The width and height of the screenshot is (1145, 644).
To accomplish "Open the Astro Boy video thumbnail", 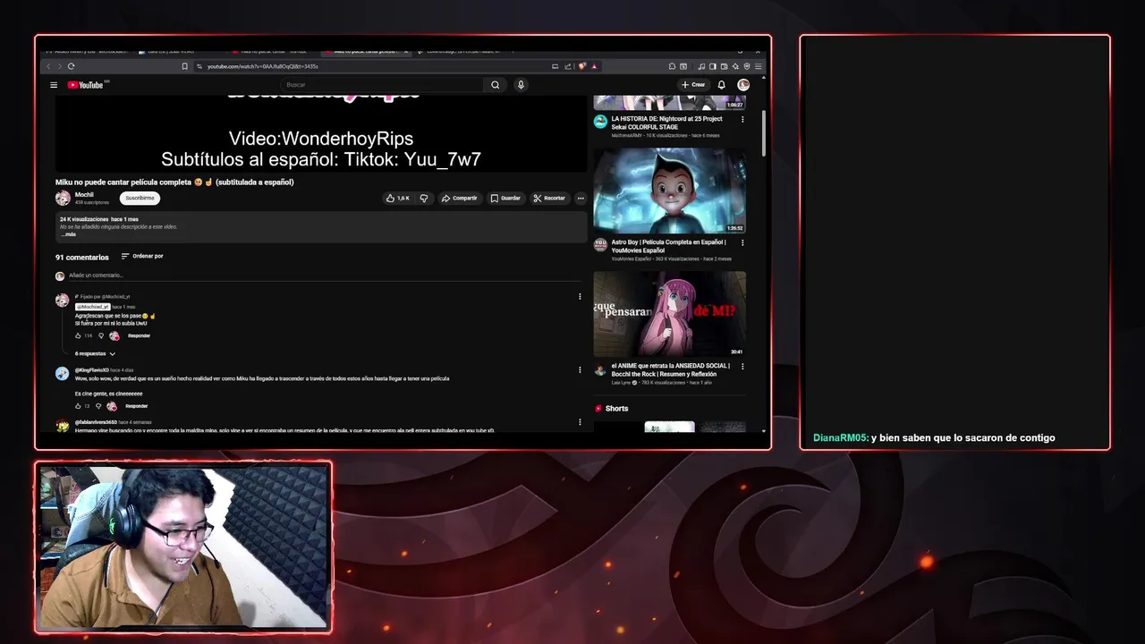I will click(x=670, y=191).
